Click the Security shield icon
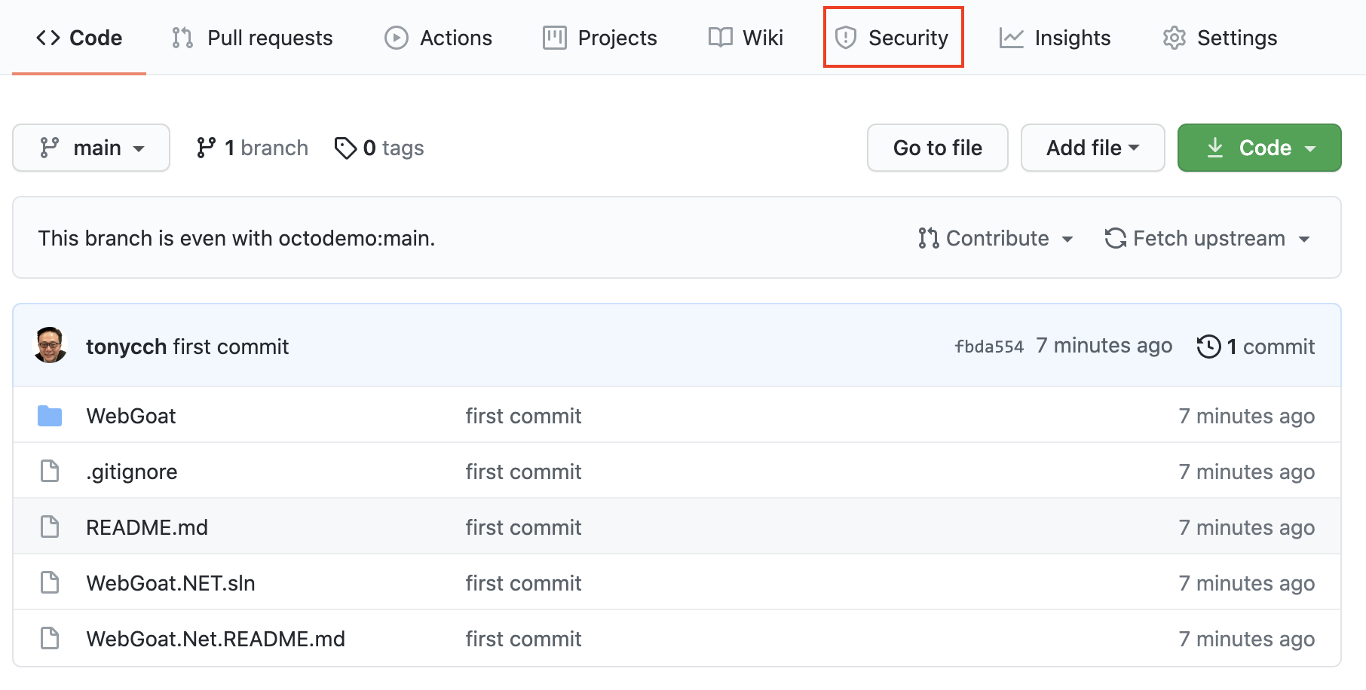This screenshot has width=1366, height=690. tap(846, 38)
